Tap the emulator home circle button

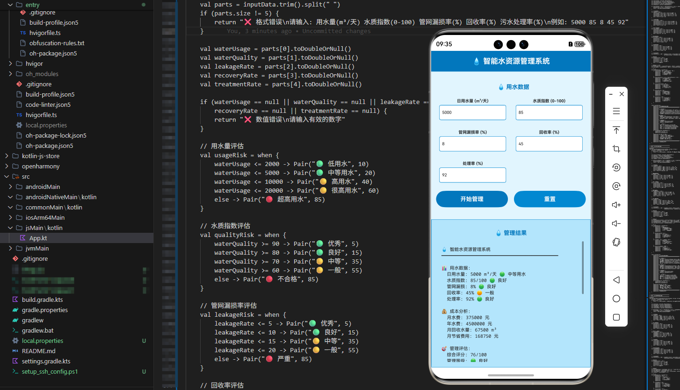[616, 299]
